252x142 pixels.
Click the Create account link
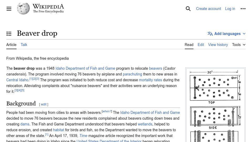pos(208,9)
